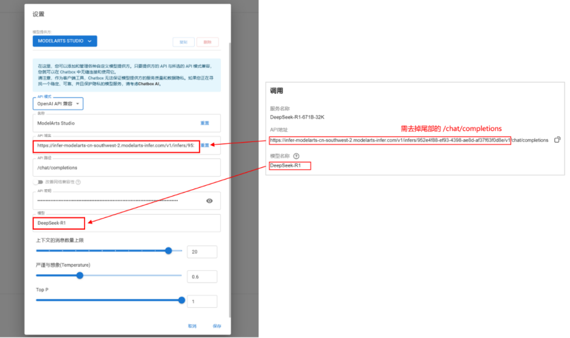The height and width of the screenshot is (338, 570).
Task: Click the eye icon to reveal the API key
Action: pyautogui.click(x=209, y=201)
